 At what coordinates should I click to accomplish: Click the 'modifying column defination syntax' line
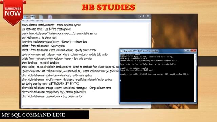tap(67, 80)
